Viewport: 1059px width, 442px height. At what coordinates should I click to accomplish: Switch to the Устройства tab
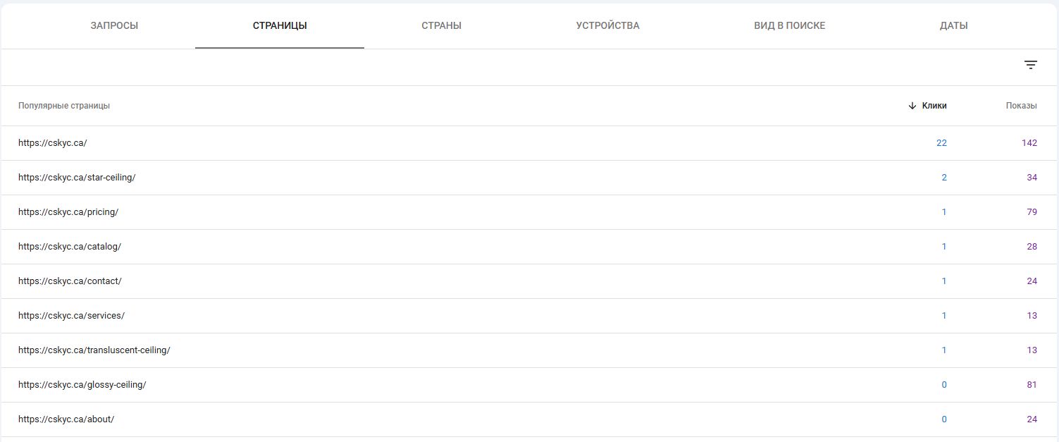tap(607, 26)
